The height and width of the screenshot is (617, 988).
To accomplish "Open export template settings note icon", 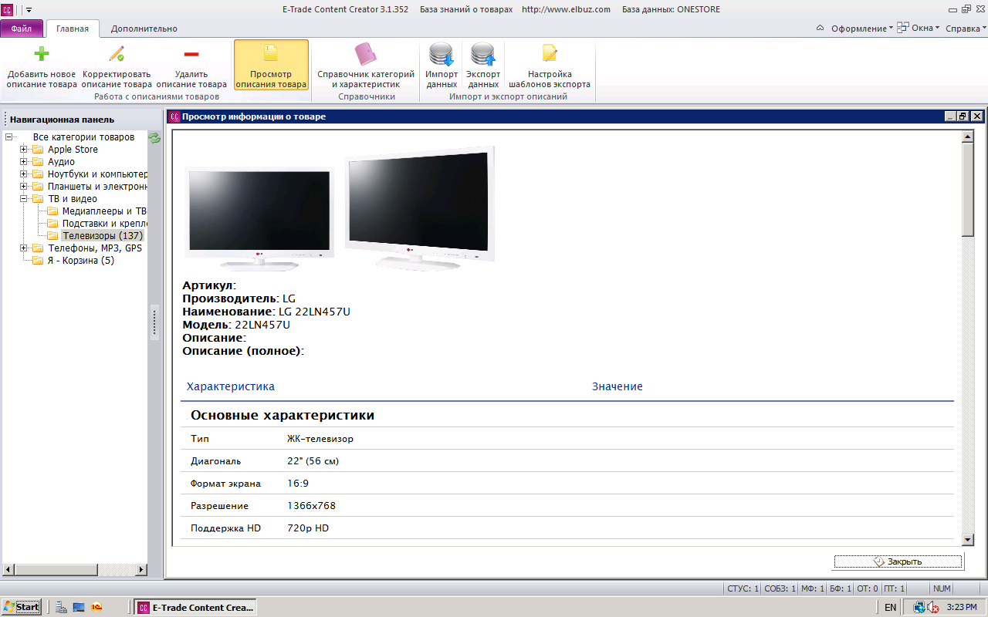I will (x=550, y=54).
